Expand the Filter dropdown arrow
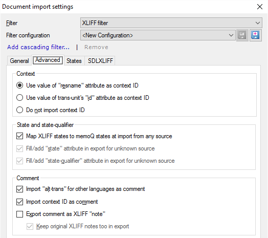 (257, 23)
